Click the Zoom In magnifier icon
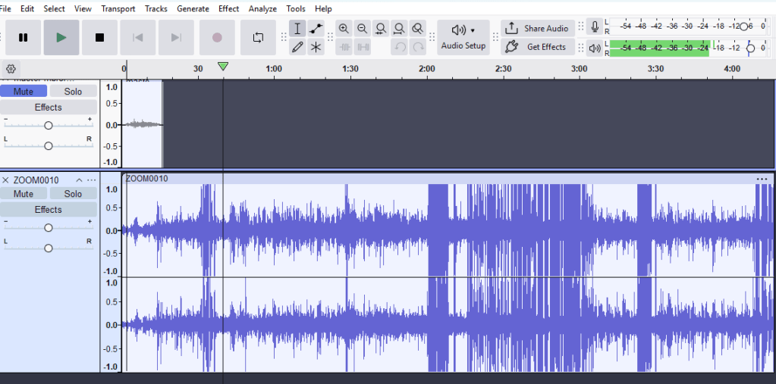776x384 pixels. [344, 29]
